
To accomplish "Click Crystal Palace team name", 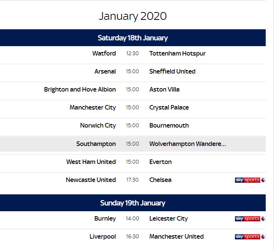I will tap(169, 107).
